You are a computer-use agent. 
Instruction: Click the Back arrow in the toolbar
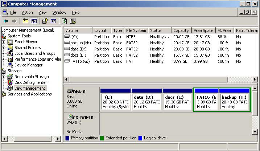pyautogui.click(x=6, y=21)
